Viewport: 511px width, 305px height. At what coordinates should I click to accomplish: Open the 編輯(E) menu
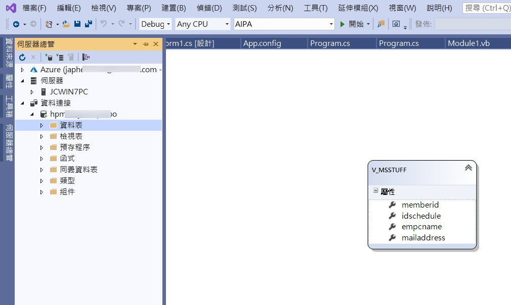pos(69,8)
